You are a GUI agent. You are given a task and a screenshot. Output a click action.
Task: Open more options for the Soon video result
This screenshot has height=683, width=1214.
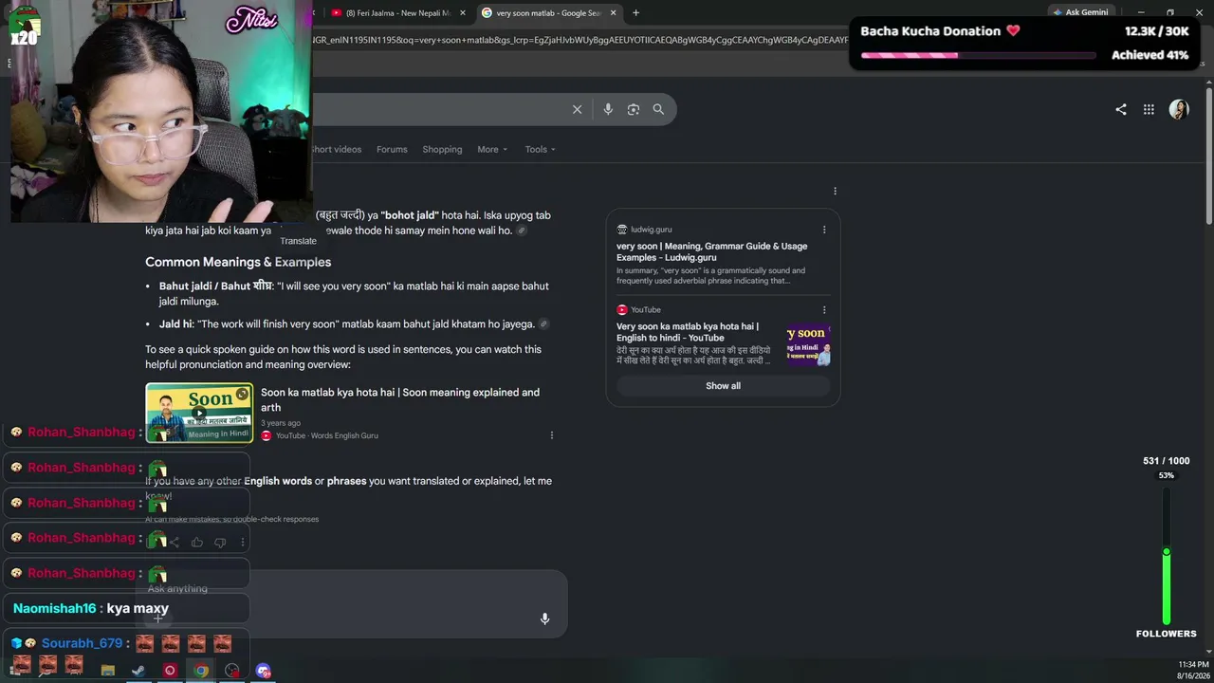coord(552,435)
